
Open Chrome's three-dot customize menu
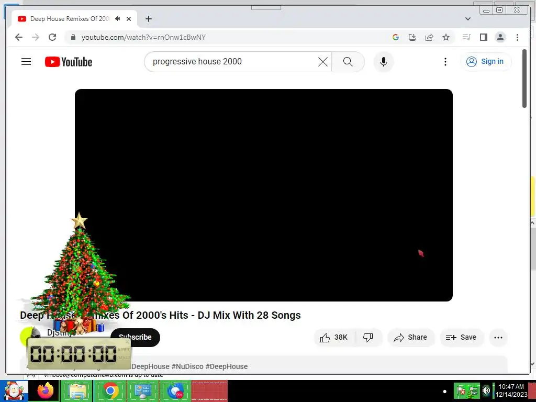click(x=517, y=37)
